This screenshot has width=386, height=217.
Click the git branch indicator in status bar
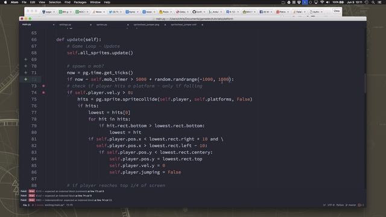pyautogui.click(x=351, y=205)
